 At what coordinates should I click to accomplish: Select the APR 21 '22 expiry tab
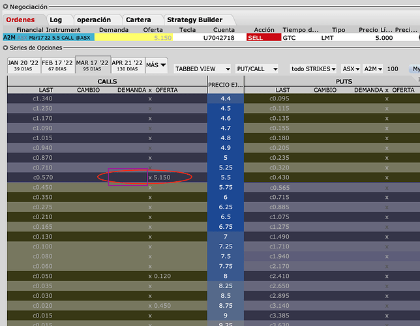tap(127, 65)
